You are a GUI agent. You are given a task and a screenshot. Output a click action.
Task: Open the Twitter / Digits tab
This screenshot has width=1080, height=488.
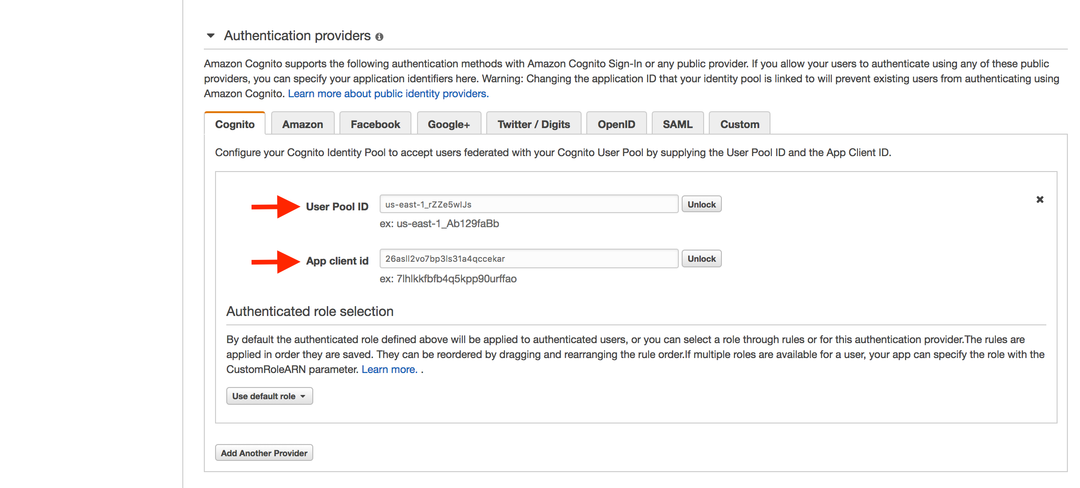pyautogui.click(x=534, y=124)
